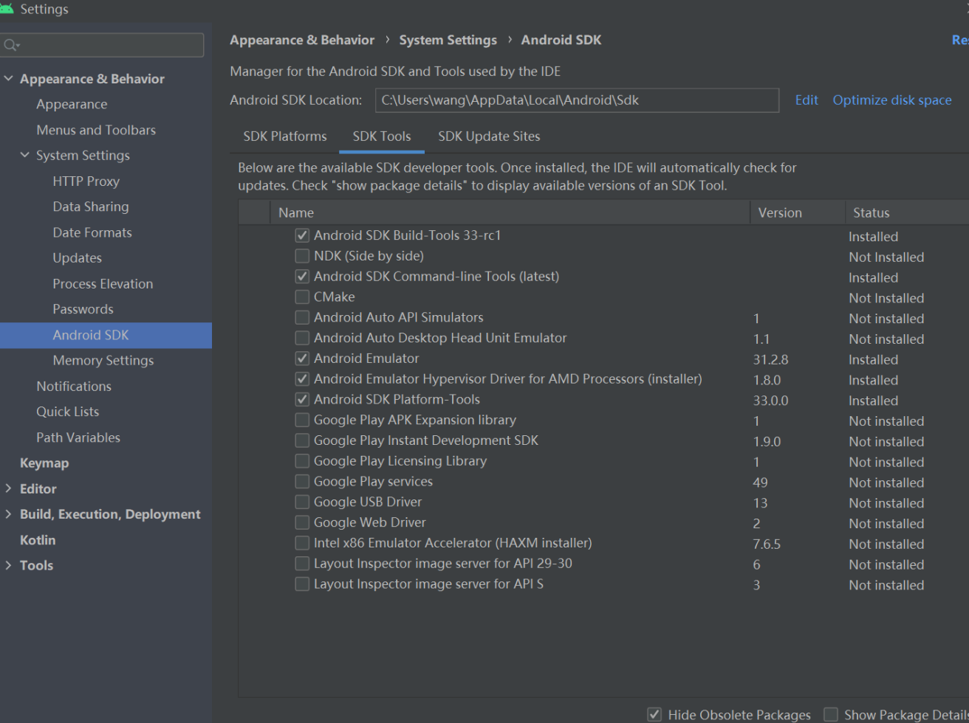This screenshot has height=723, width=969.
Task: Check Android Auto API Simulators
Action: pyautogui.click(x=302, y=318)
